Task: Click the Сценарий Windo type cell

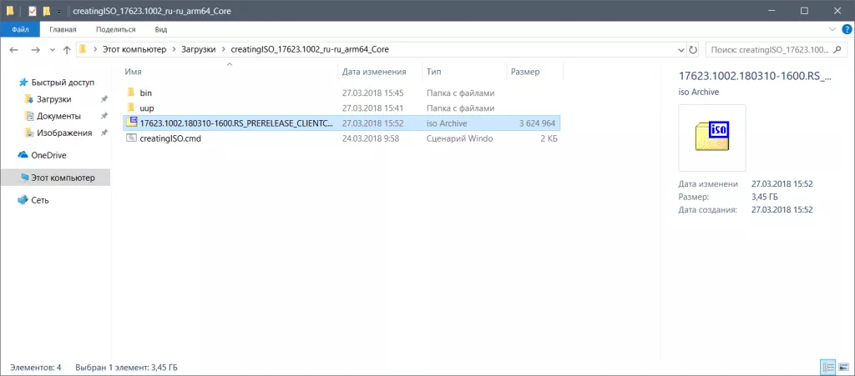Action: (460, 138)
